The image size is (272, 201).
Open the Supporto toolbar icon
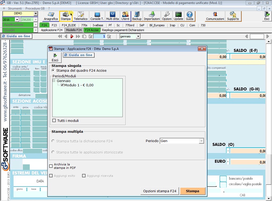point(233,16)
